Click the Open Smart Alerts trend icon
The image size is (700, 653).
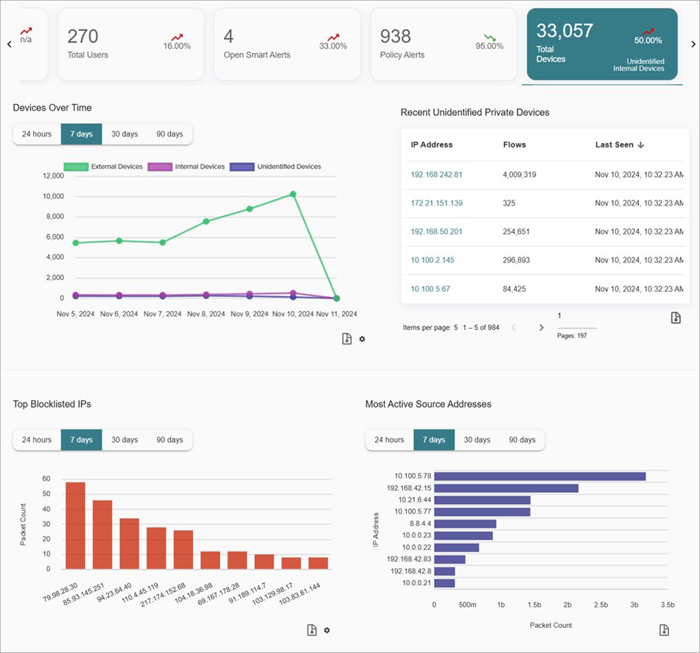click(x=333, y=37)
